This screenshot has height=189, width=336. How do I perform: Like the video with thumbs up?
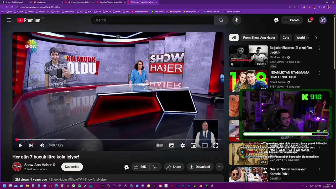pyautogui.click(x=140, y=167)
